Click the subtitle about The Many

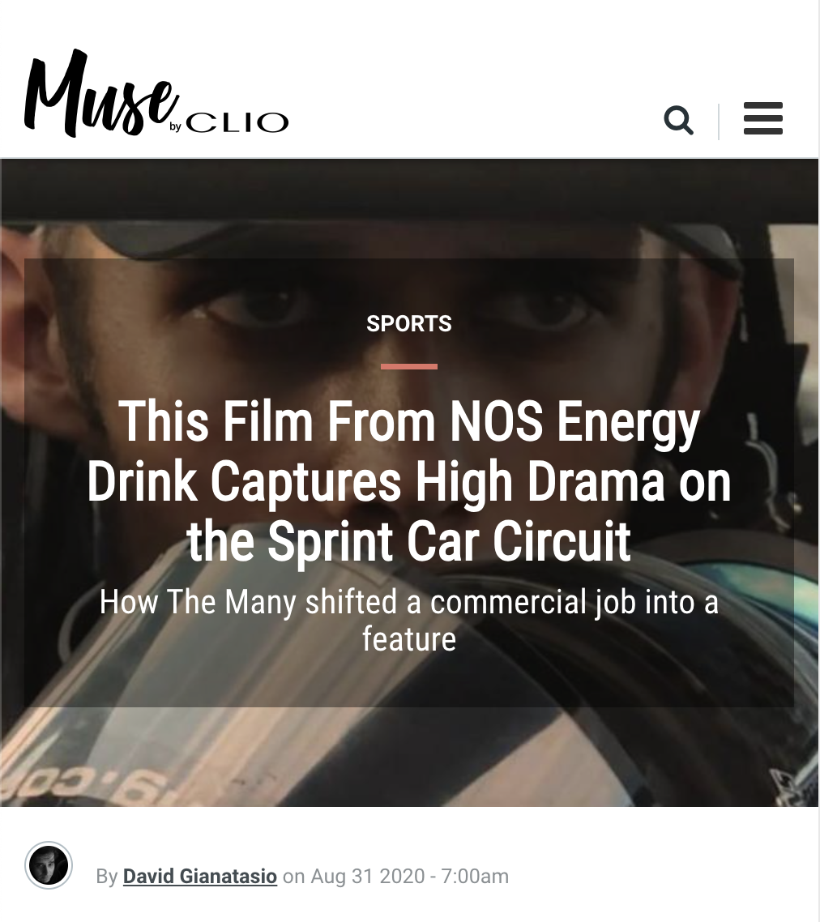coord(409,620)
